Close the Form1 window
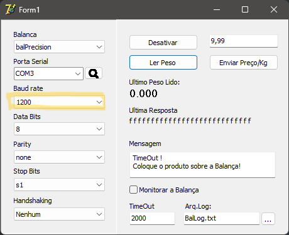The image size is (289, 235). point(274,9)
